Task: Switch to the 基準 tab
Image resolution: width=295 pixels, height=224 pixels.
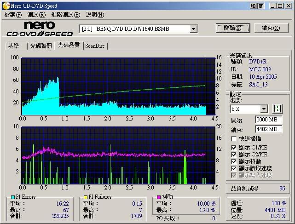Action: pyautogui.click(x=16, y=46)
